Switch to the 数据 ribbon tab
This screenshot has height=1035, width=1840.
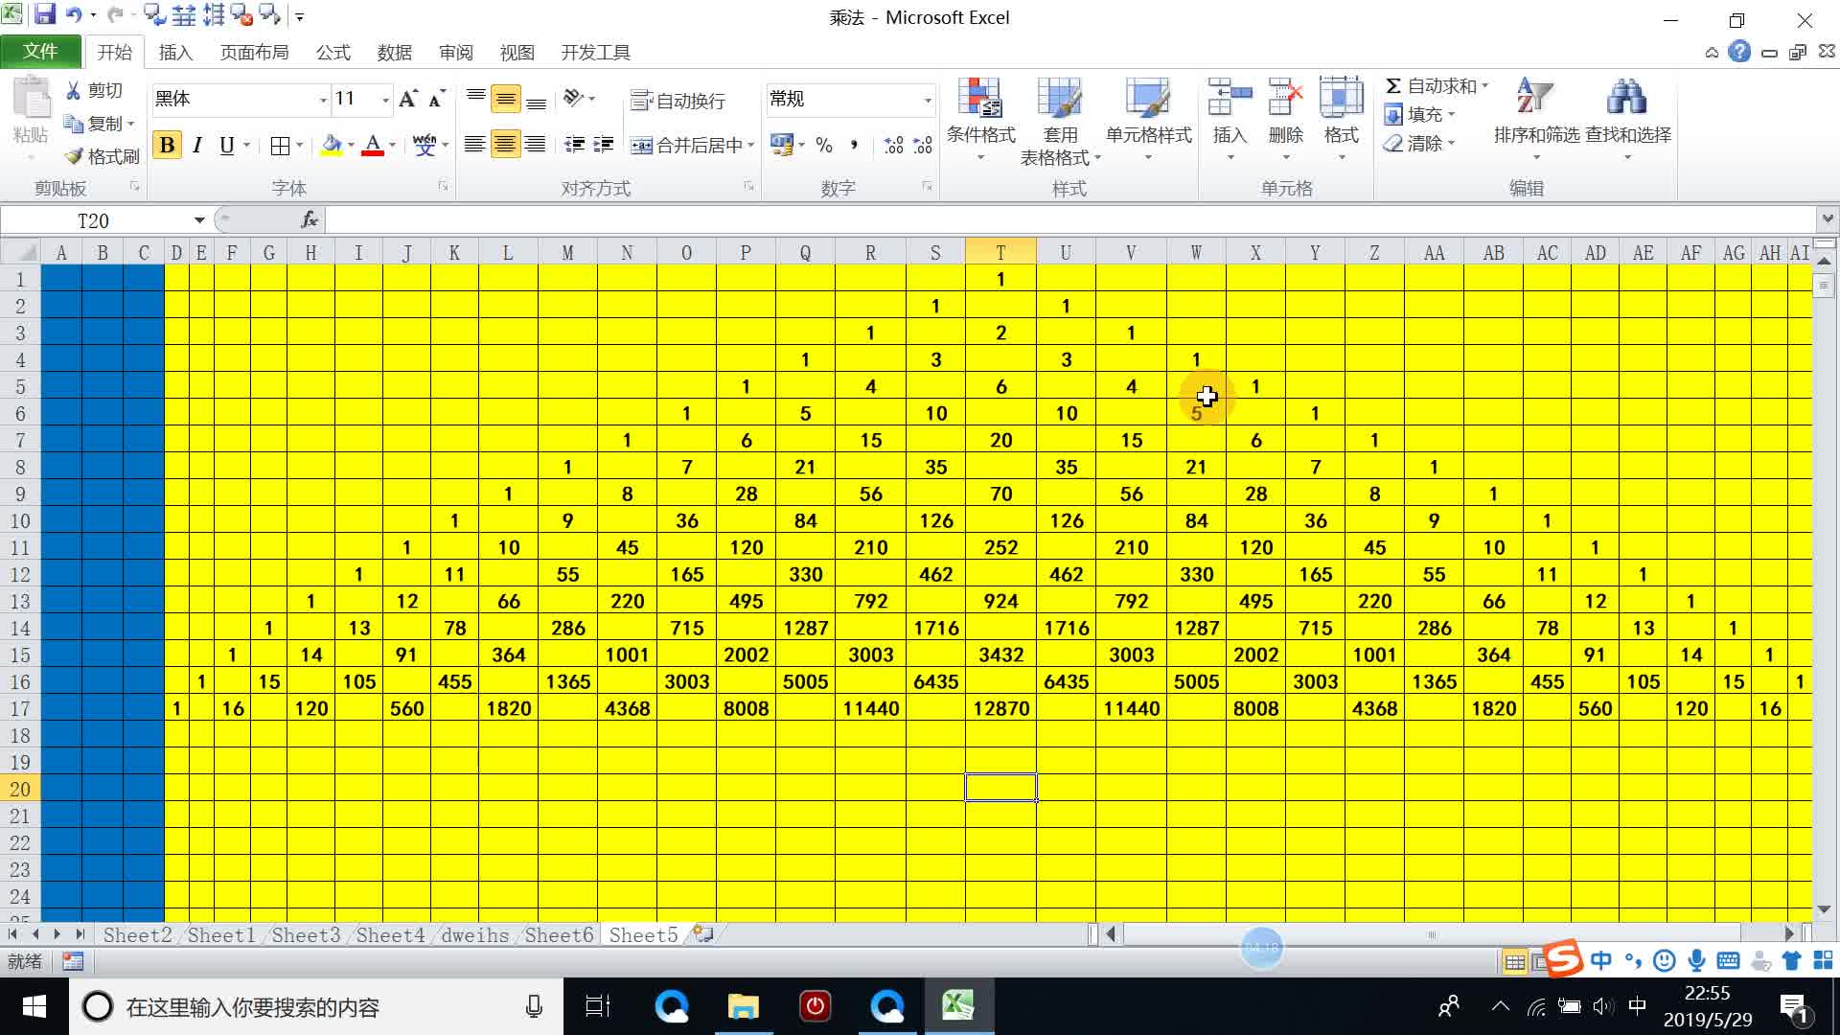[x=394, y=53]
